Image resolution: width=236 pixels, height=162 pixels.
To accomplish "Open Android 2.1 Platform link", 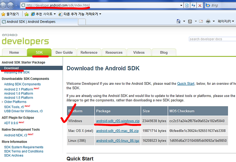I will [x=18, y=89].
